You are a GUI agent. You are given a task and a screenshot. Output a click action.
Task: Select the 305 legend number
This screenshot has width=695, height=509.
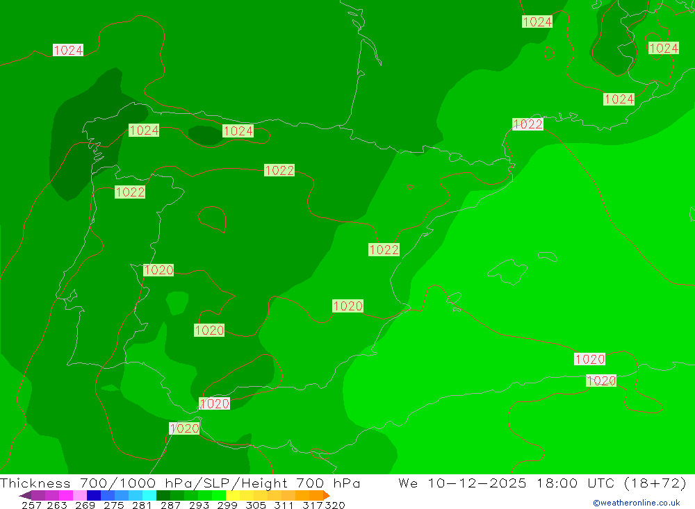255,505
